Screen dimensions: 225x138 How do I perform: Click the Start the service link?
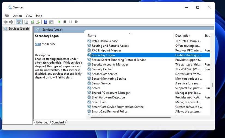click(x=38, y=44)
